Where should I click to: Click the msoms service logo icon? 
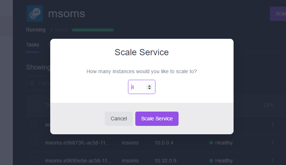(x=35, y=14)
